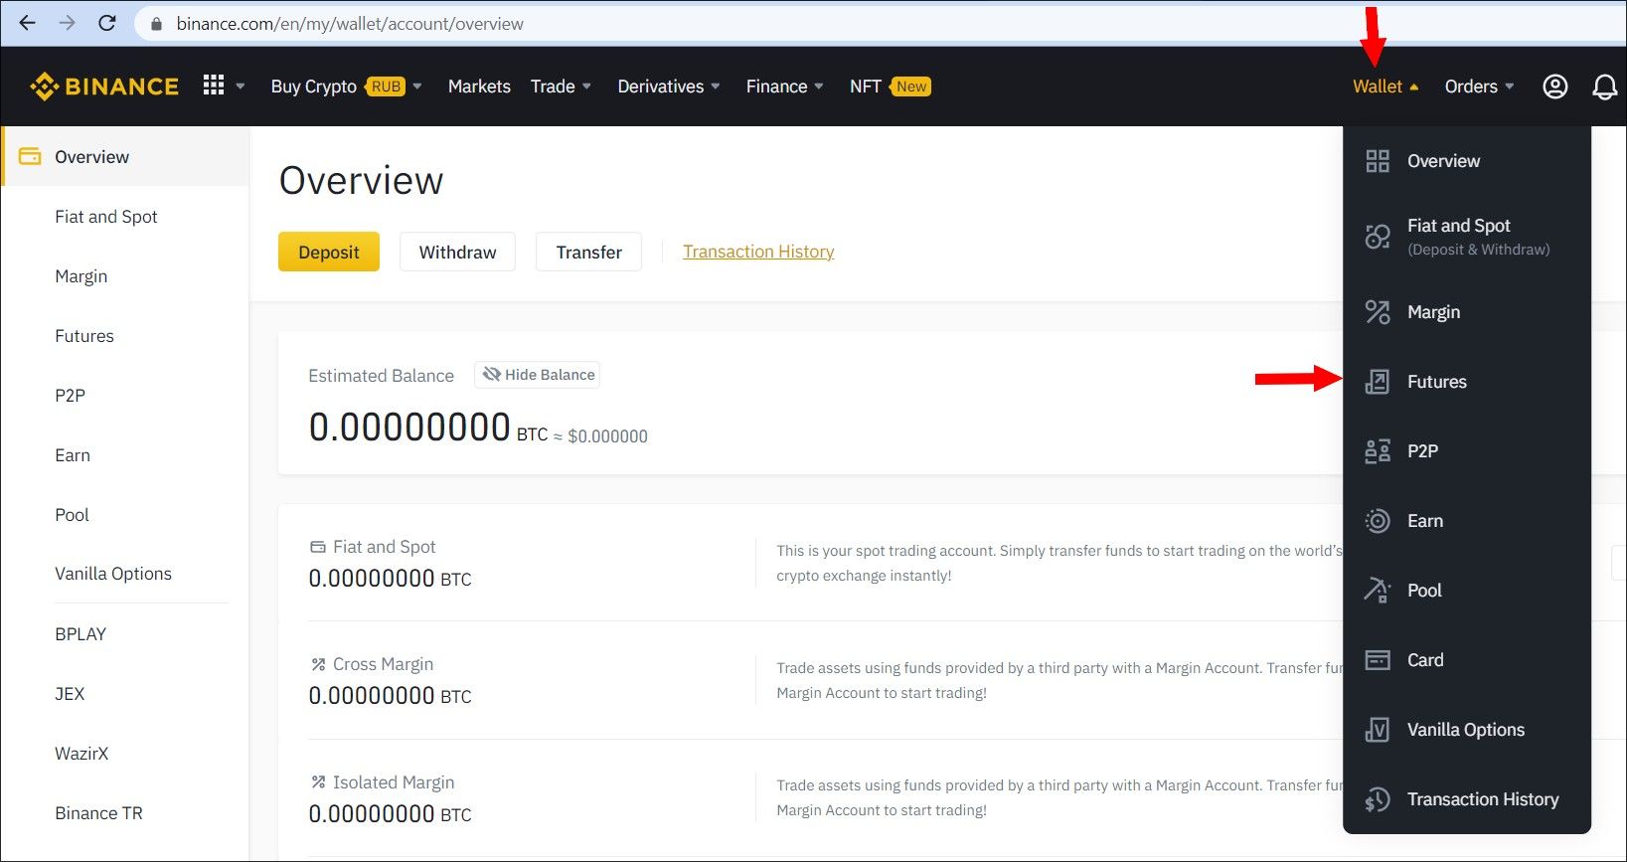Click the browser back arrow
The height and width of the screenshot is (862, 1627).
click(x=27, y=23)
